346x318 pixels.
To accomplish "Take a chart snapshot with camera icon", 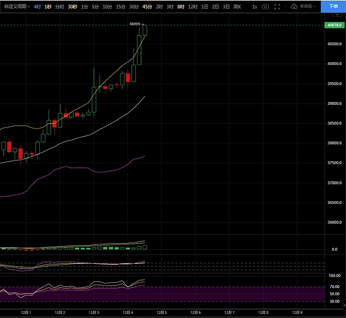I will click(265, 6).
